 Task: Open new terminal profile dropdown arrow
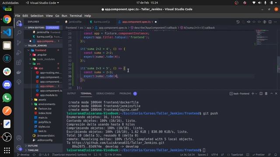256,93
